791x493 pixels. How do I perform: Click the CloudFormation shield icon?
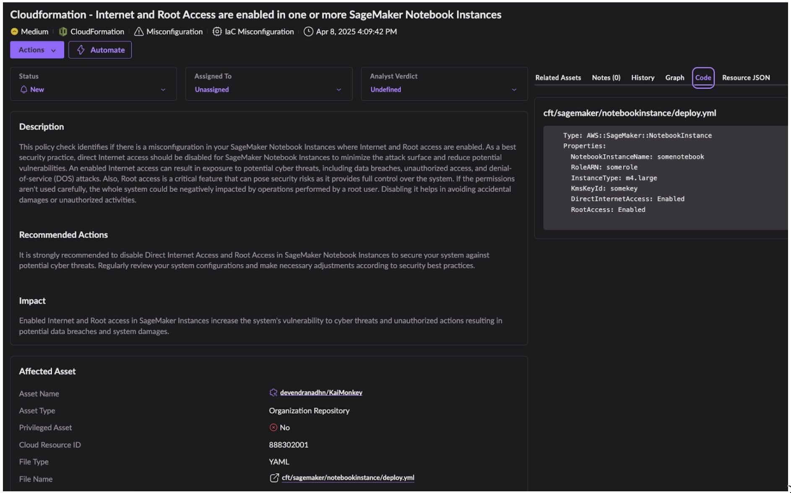coord(63,32)
